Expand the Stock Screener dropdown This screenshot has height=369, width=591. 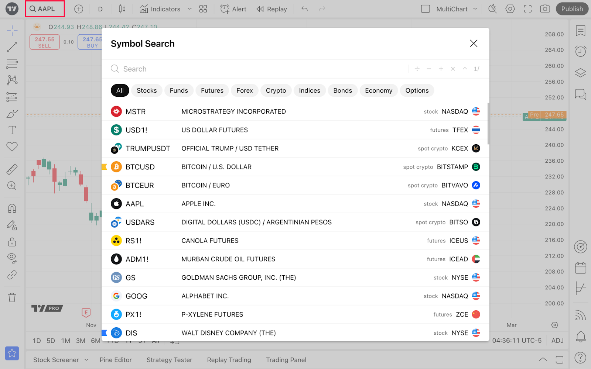tap(86, 360)
